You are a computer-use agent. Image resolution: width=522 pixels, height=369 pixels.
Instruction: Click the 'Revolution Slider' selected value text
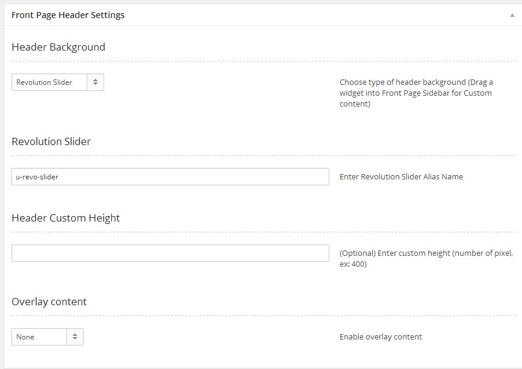(44, 82)
